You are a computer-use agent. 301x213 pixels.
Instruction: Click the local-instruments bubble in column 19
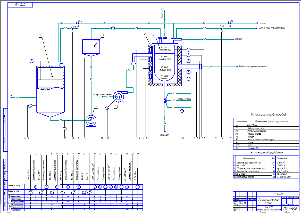(127, 187)
